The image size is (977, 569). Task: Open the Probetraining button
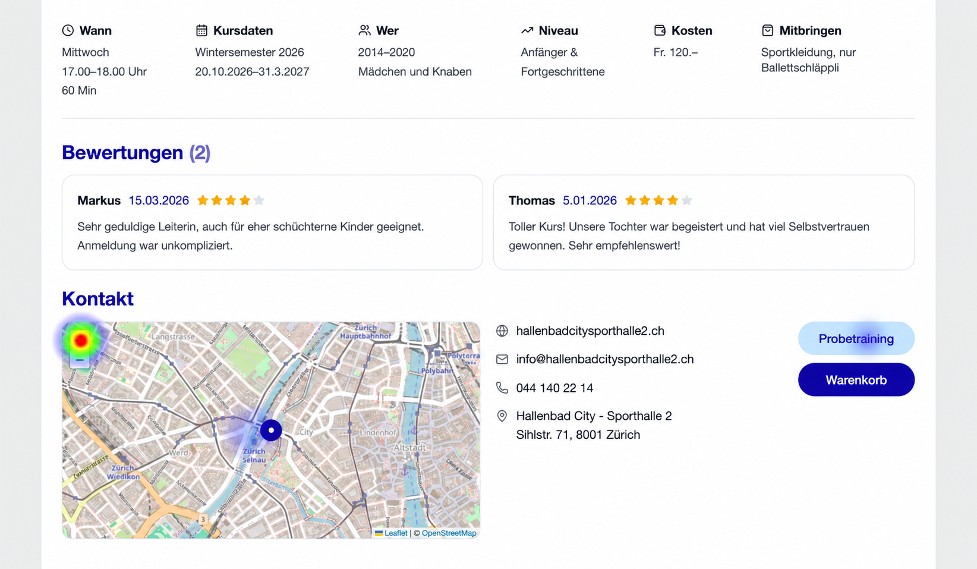pyautogui.click(x=856, y=339)
